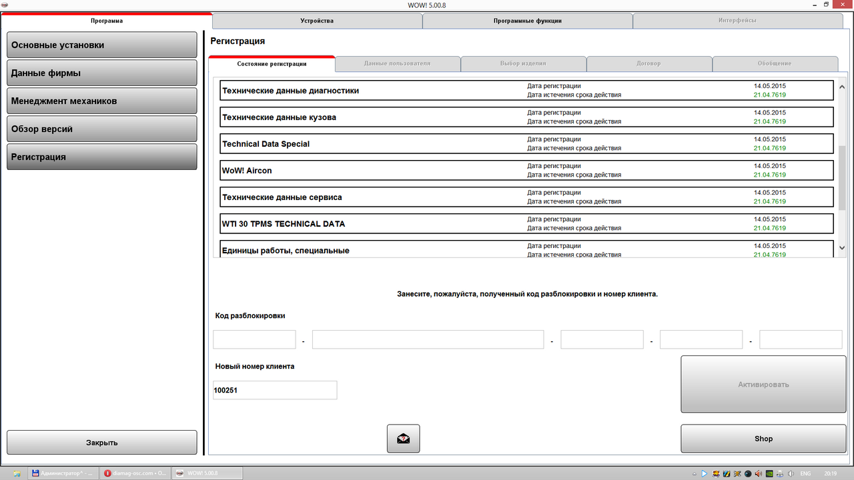Open the Администратор taskbar window
The width and height of the screenshot is (854, 480).
coord(64,473)
